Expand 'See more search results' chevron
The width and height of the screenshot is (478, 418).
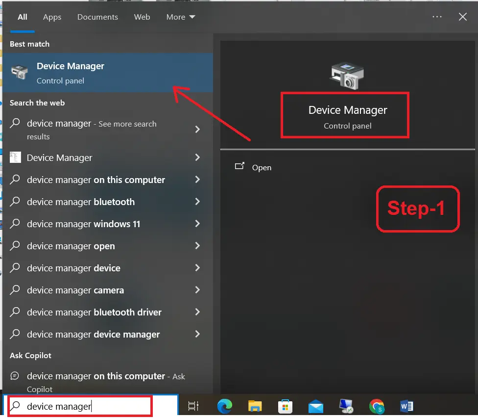pos(197,129)
